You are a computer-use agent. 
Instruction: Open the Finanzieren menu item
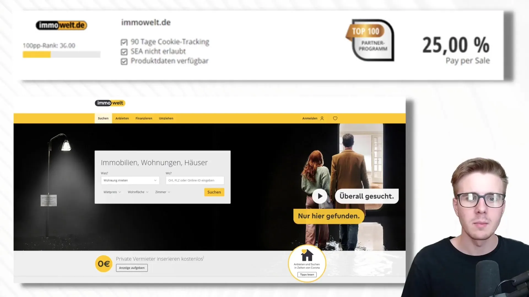(x=144, y=118)
